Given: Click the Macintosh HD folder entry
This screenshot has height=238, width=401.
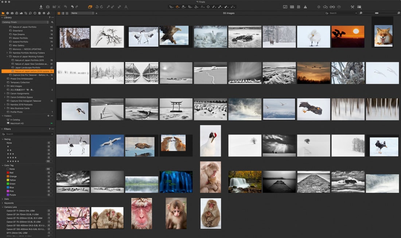Looking at the screenshot, I should (x=17, y=123).
